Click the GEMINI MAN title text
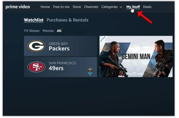 tap(136, 57)
